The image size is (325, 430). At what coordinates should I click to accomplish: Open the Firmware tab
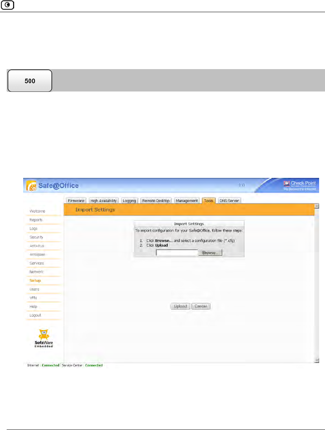click(x=76, y=201)
